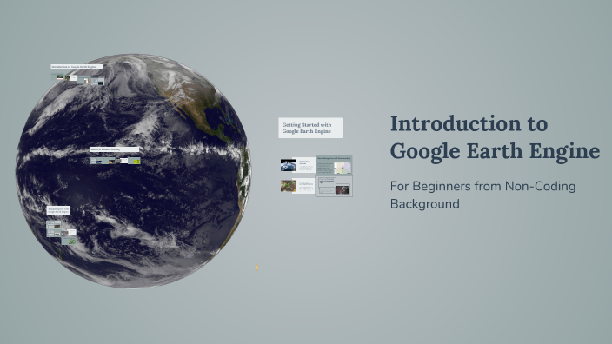
Task: Click the "Introduction to Google Earth Engine" main title
Action: coord(495,137)
